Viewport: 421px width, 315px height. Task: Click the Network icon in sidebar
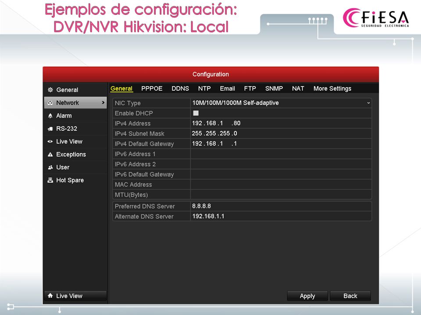50,102
